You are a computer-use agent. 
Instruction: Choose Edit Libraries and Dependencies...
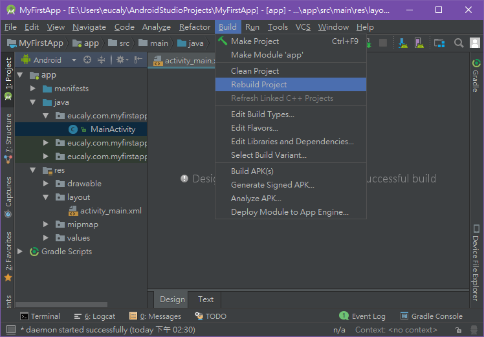point(291,142)
